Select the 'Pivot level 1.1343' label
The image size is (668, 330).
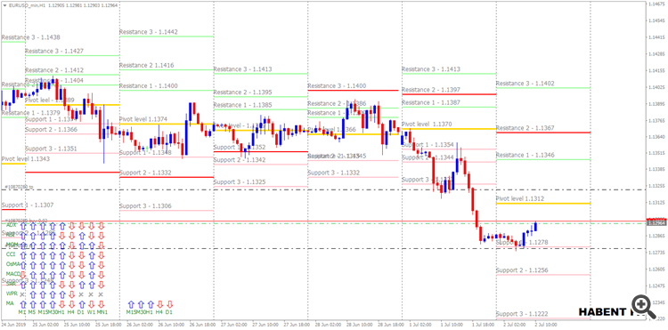coord(26,158)
